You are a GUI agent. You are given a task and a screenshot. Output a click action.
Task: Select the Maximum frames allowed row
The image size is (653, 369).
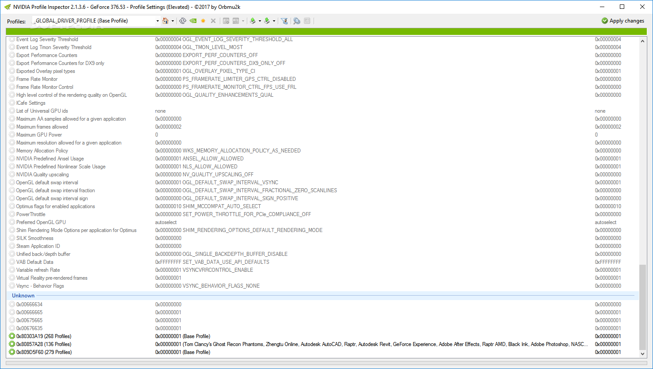[x=323, y=127]
